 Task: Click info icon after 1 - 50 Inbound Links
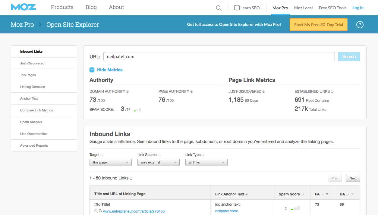(131, 178)
